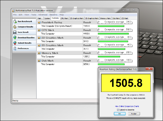Open the View Online Comparison Charts link
This screenshot has height=121, width=163.
point(127,106)
